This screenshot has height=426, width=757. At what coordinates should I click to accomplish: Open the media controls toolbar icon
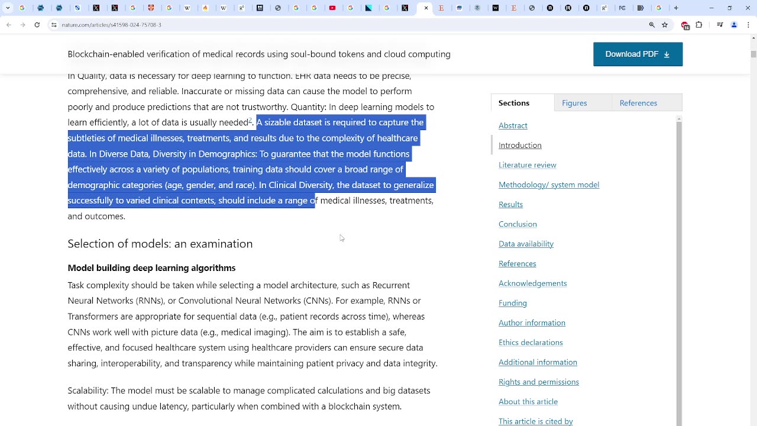coord(720,25)
